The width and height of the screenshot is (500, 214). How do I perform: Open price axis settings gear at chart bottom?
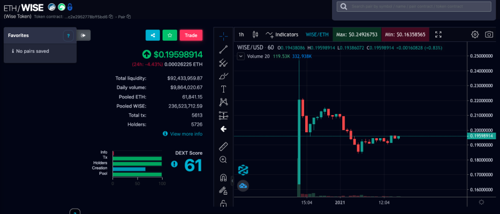tap(482, 202)
